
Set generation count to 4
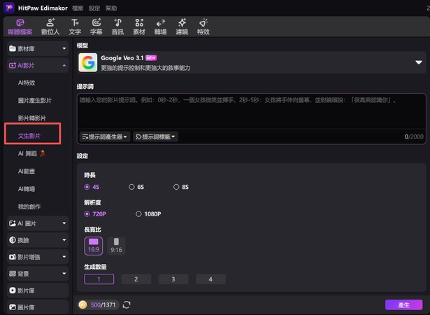(x=210, y=279)
